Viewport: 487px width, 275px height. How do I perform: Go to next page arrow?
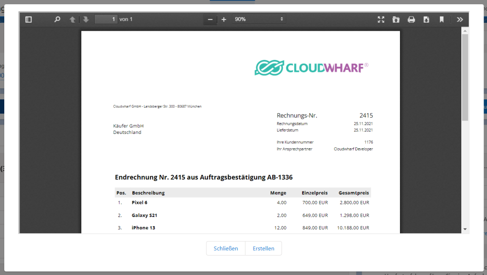point(86,19)
